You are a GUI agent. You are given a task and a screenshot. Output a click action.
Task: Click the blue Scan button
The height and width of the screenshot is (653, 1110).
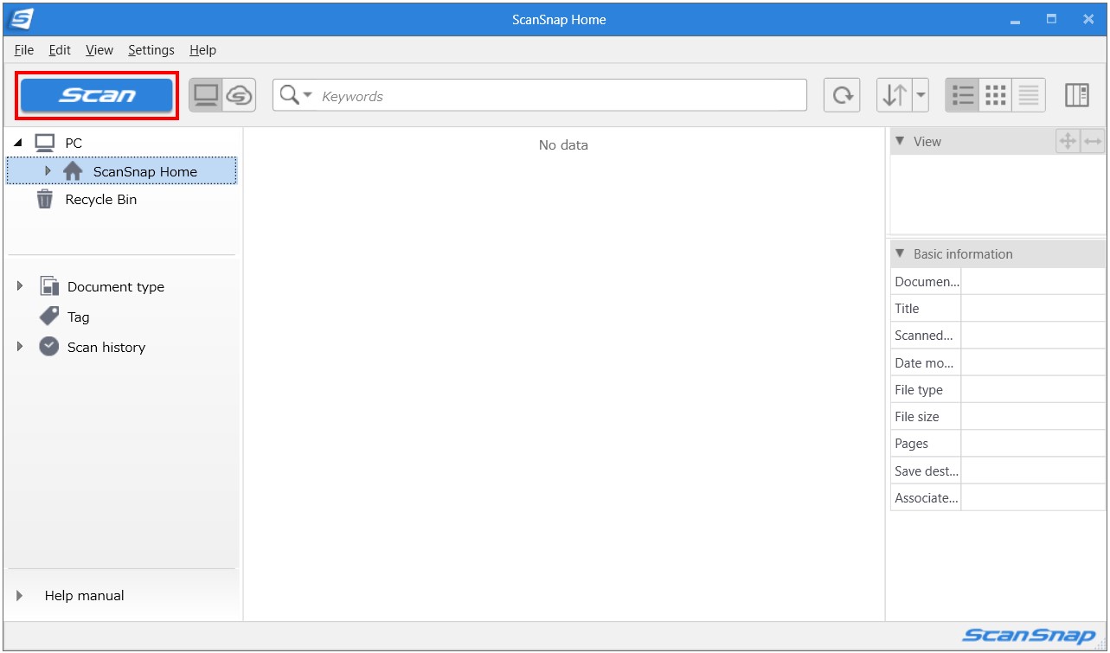tap(97, 95)
